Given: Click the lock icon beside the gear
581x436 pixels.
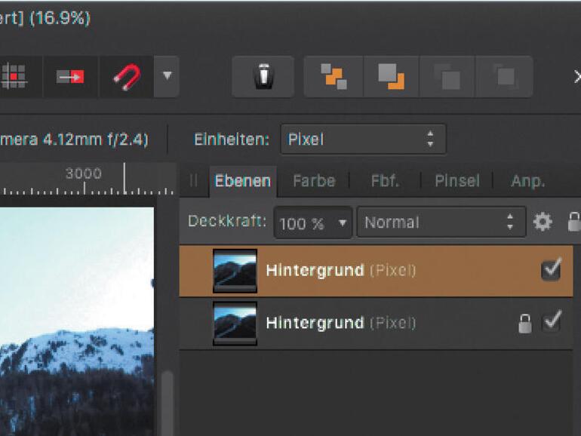Looking at the screenshot, I should (574, 222).
